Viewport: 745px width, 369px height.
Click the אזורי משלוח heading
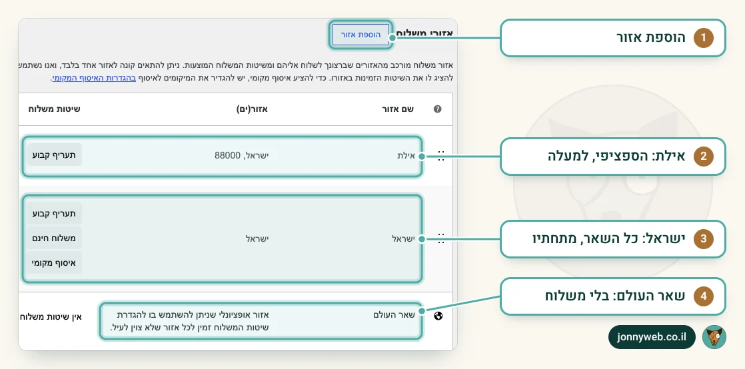click(424, 34)
